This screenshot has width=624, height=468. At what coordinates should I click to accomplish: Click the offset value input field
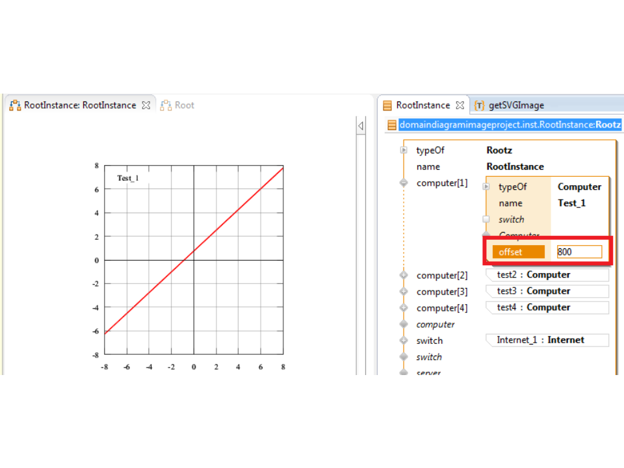coord(578,252)
